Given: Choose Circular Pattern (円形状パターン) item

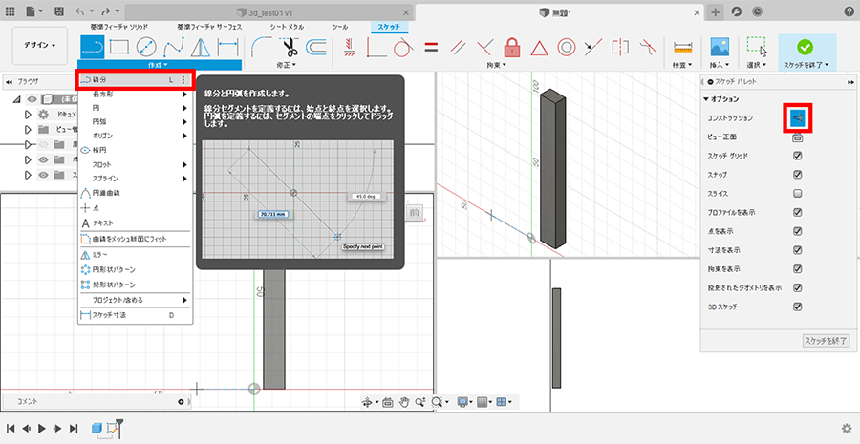Looking at the screenshot, I should (x=135, y=269).
